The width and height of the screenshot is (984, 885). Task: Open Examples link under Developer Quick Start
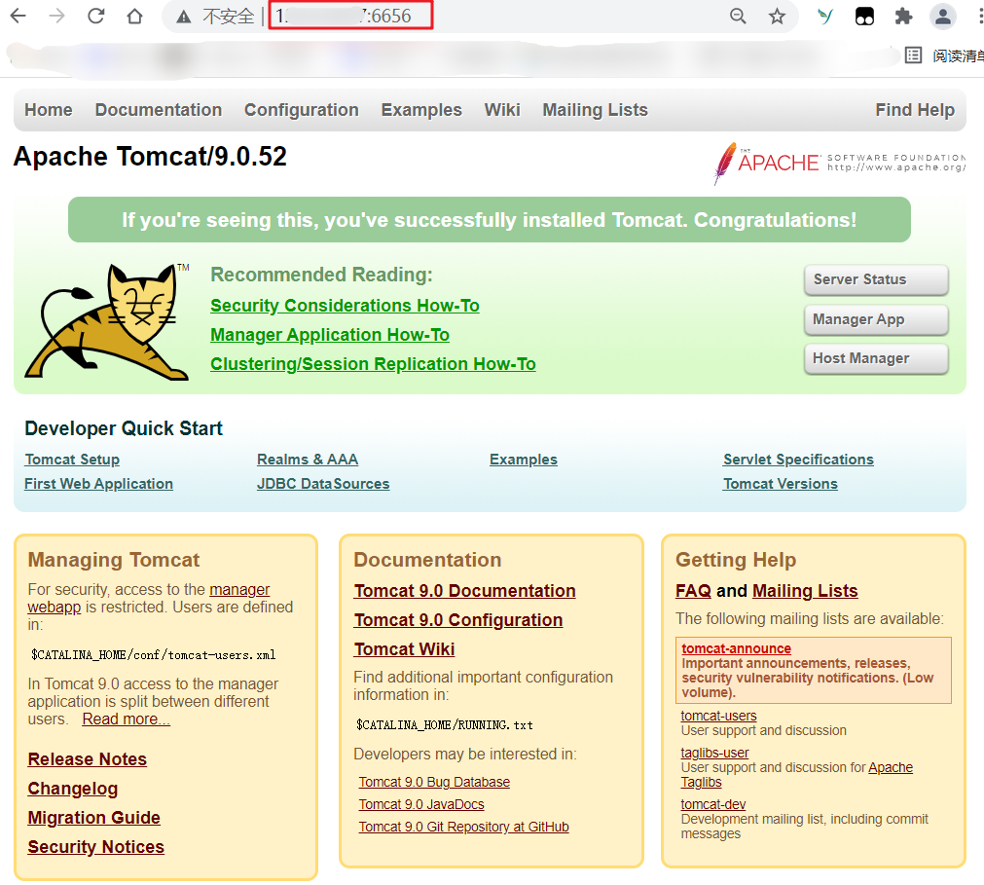coord(524,460)
